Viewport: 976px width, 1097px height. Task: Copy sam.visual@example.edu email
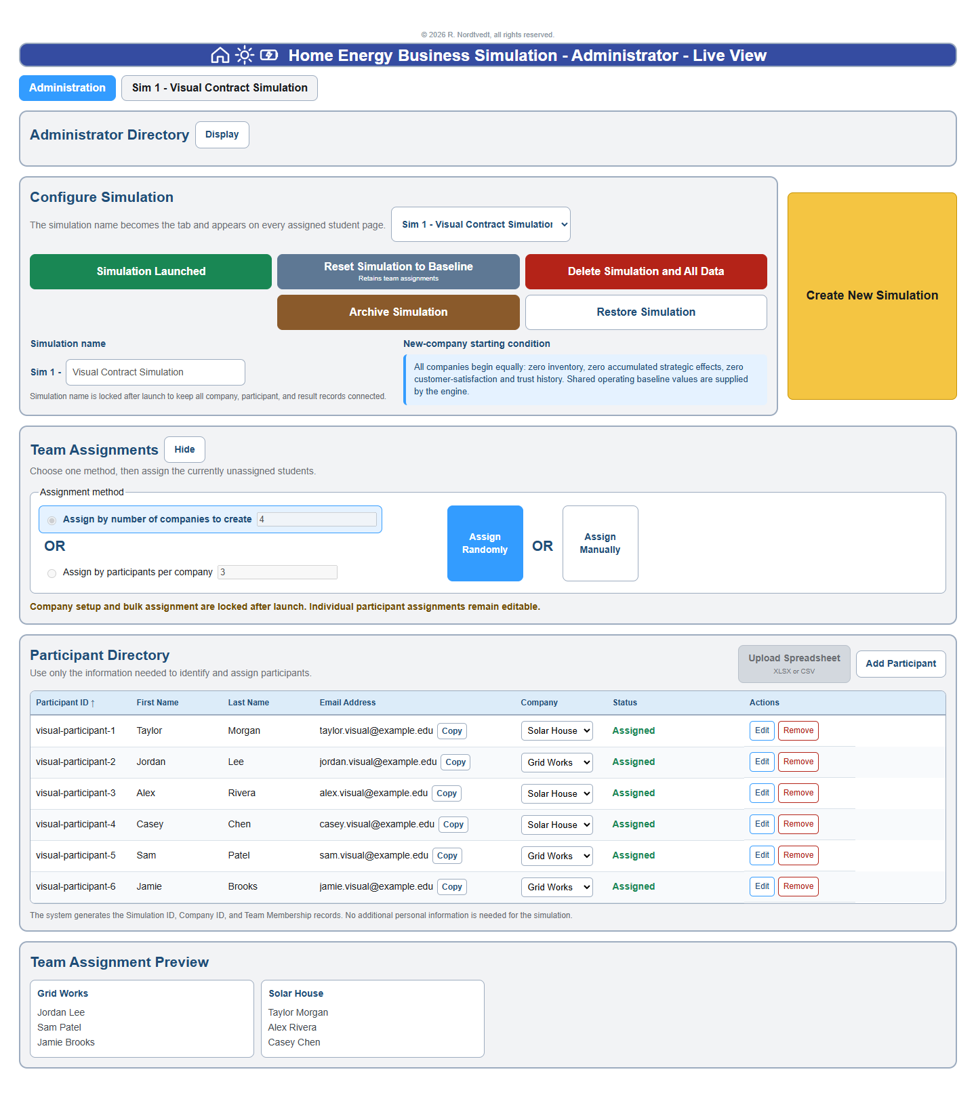pos(447,856)
